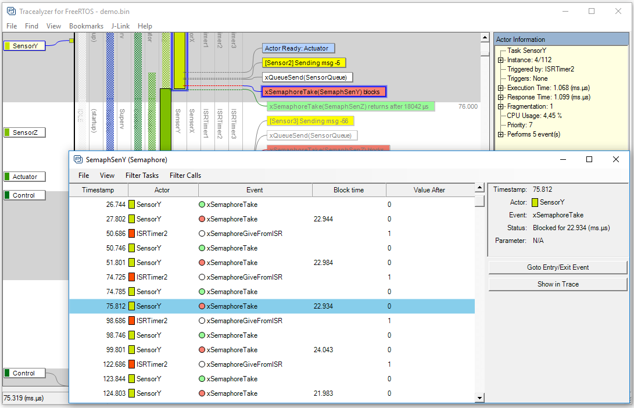Click the green event icon at 50.746
634x408 pixels.
pyautogui.click(x=202, y=248)
